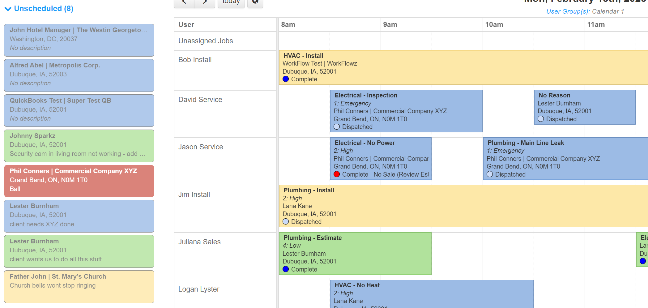Viewport: 648px width, 308px height.
Task: Select the Jason Service user row
Action: click(201, 147)
